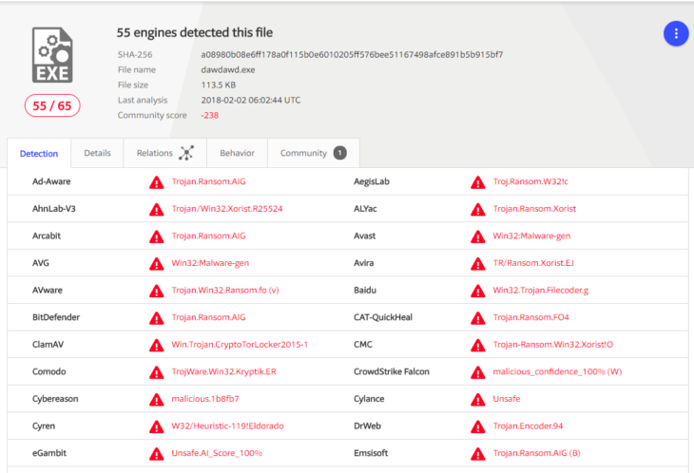Screen dimensions: 694x473
Task: Click the warning icon in BitDefender row
Action: pos(156,318)
